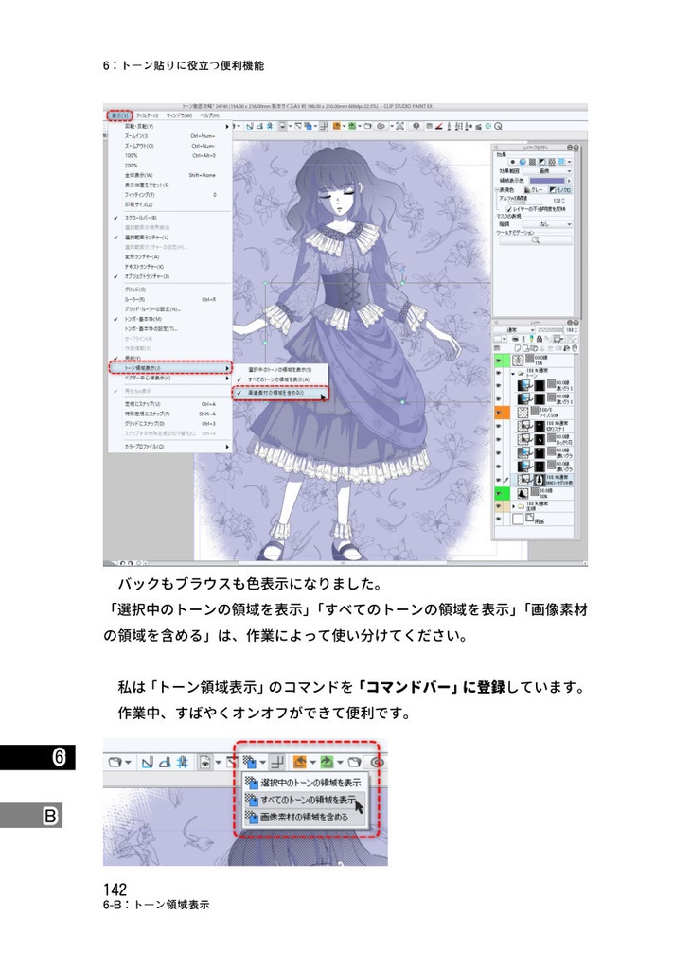Select Border effect black dot icon in Layer Property
Image resolution: width=691 pixels, height=969 pixels.
coord(513,162)
